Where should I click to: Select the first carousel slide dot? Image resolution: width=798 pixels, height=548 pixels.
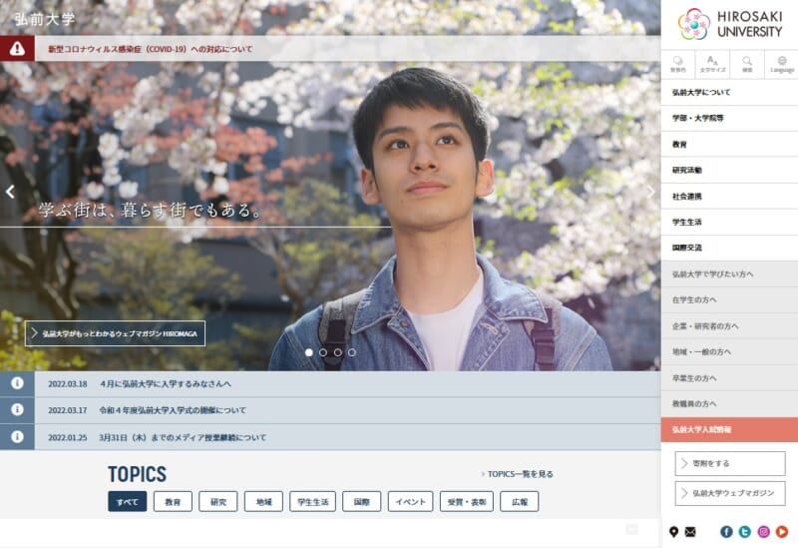309,352
